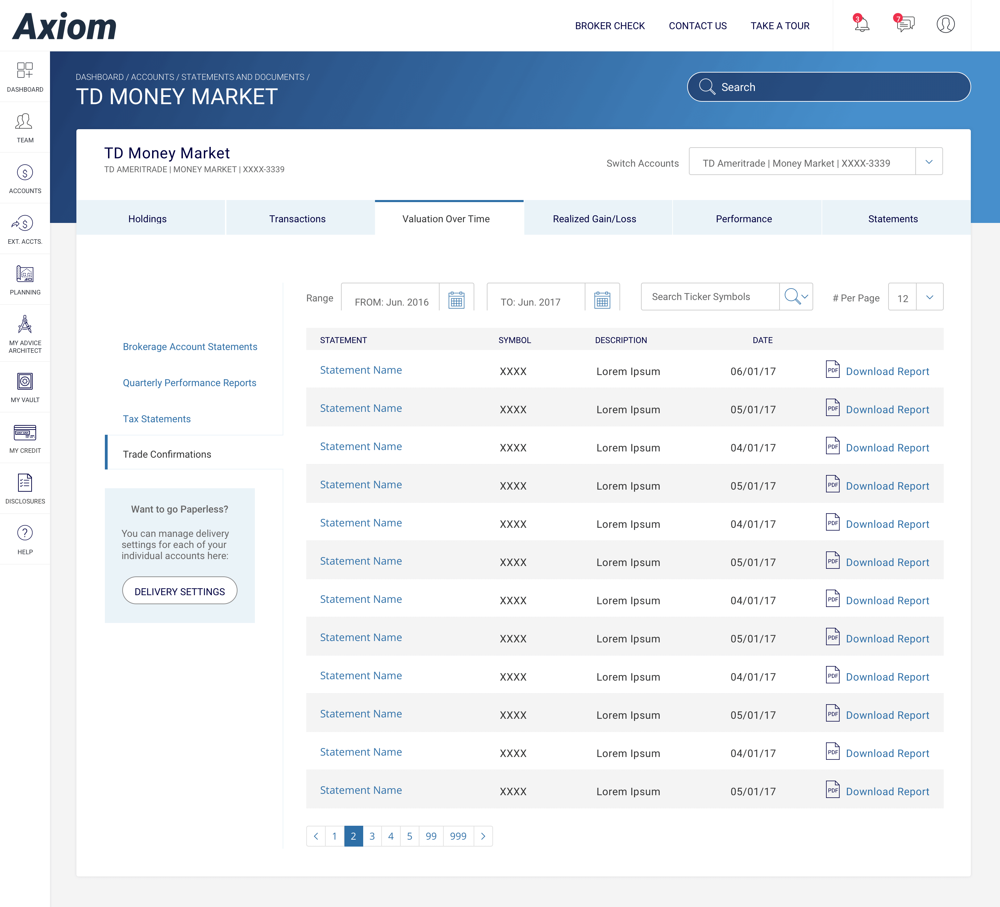The height and width of the screenshot is (907, 1000).
Task: Go to page 5
Action: tap(410, 836)
